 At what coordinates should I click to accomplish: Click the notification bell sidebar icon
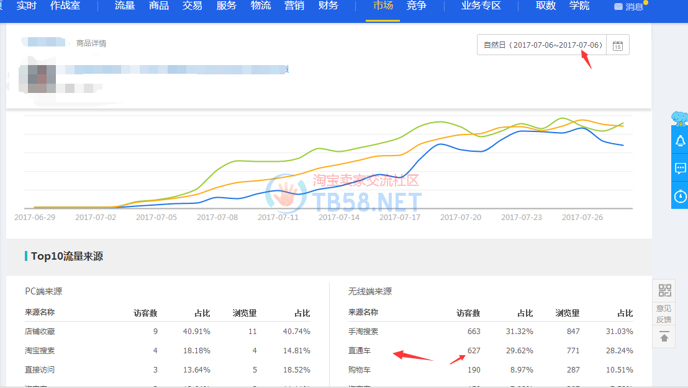click(x=680, y=141)
